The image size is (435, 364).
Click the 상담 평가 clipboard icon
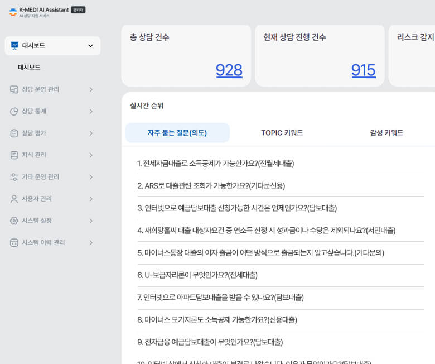click(x=14, y=133)
